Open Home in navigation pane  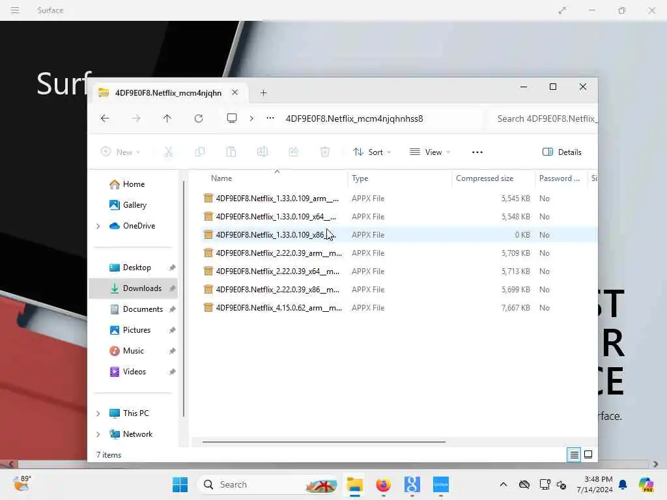click(x=134, y=184)
